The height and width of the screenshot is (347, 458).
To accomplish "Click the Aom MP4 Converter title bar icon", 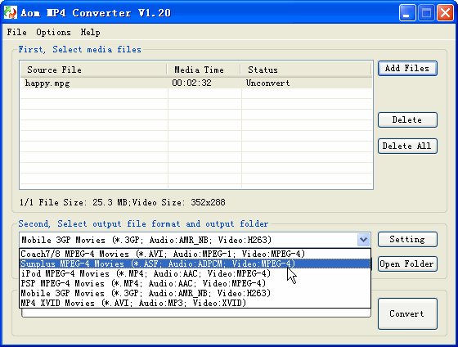I will coord(10,12).
